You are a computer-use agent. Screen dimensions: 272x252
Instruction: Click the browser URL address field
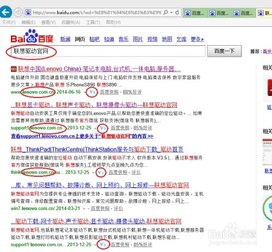pos(97,13)
